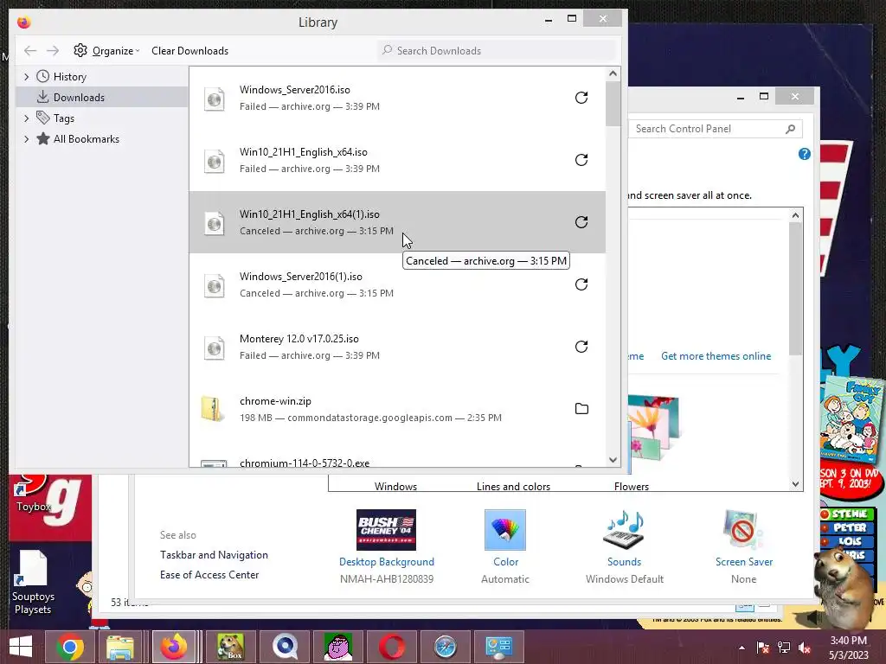Click the Control Panel taskbar icon

498,647
